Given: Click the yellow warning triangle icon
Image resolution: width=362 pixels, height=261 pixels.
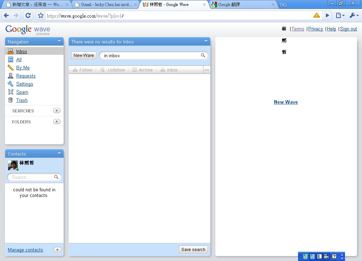Looking at the screenshot, I should tap(316, 15).
